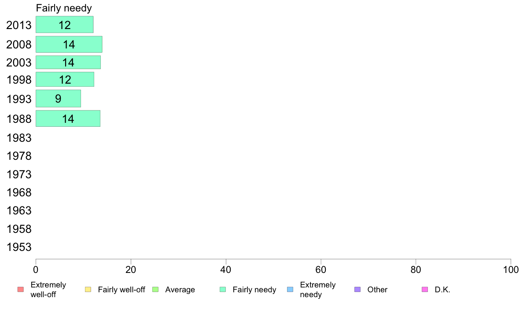Select the Other legend label text
The height and width of the screenshot is (324, 523).
377,290
